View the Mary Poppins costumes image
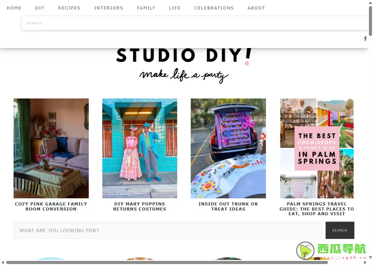The width and height of the screenshot is (373, 265). (140, 148)
